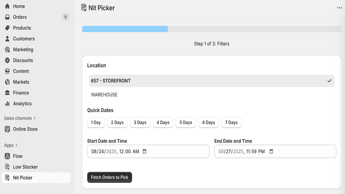Click the blue step progress bar
This screenshot has height=194, width=345.
click(x=125, y=29)
